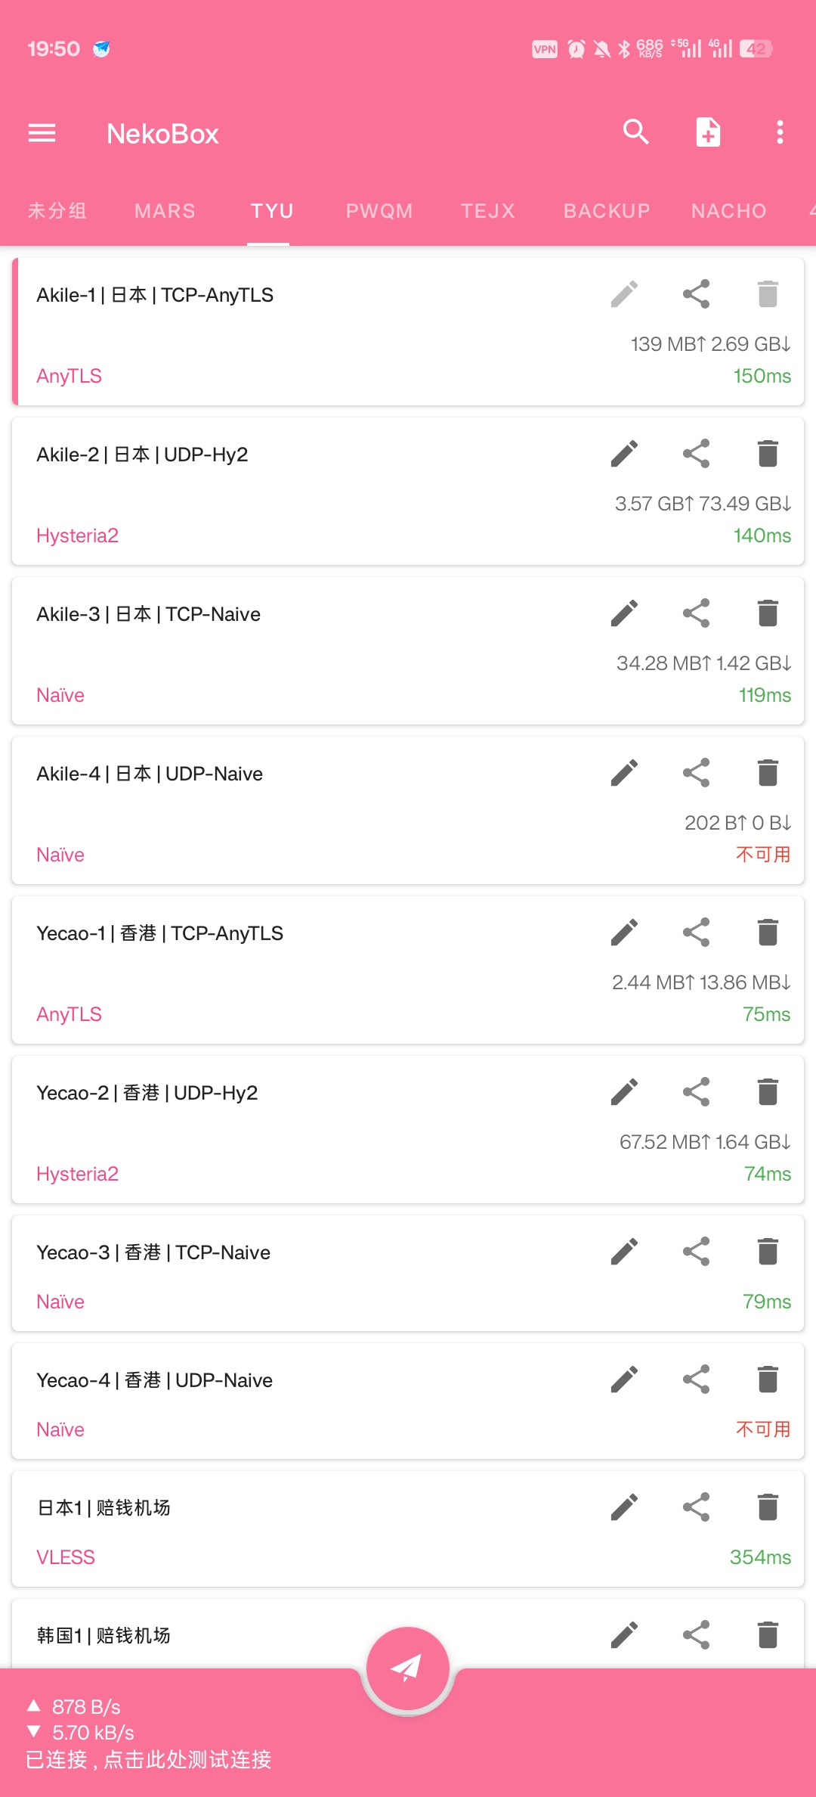Image resolution: width=816 pixels, height=1797 pixels.
Task: Switch to the MARS group tab
Action: (165, 211)
